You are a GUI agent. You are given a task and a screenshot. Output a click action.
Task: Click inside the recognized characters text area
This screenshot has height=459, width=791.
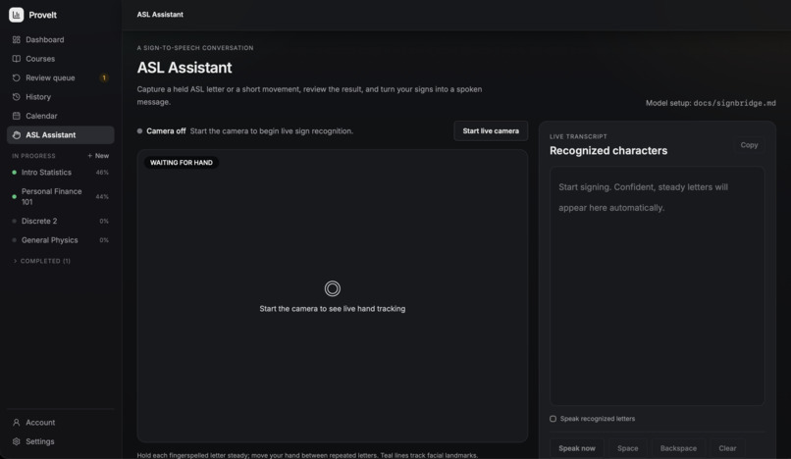click(x=657, y=286)
